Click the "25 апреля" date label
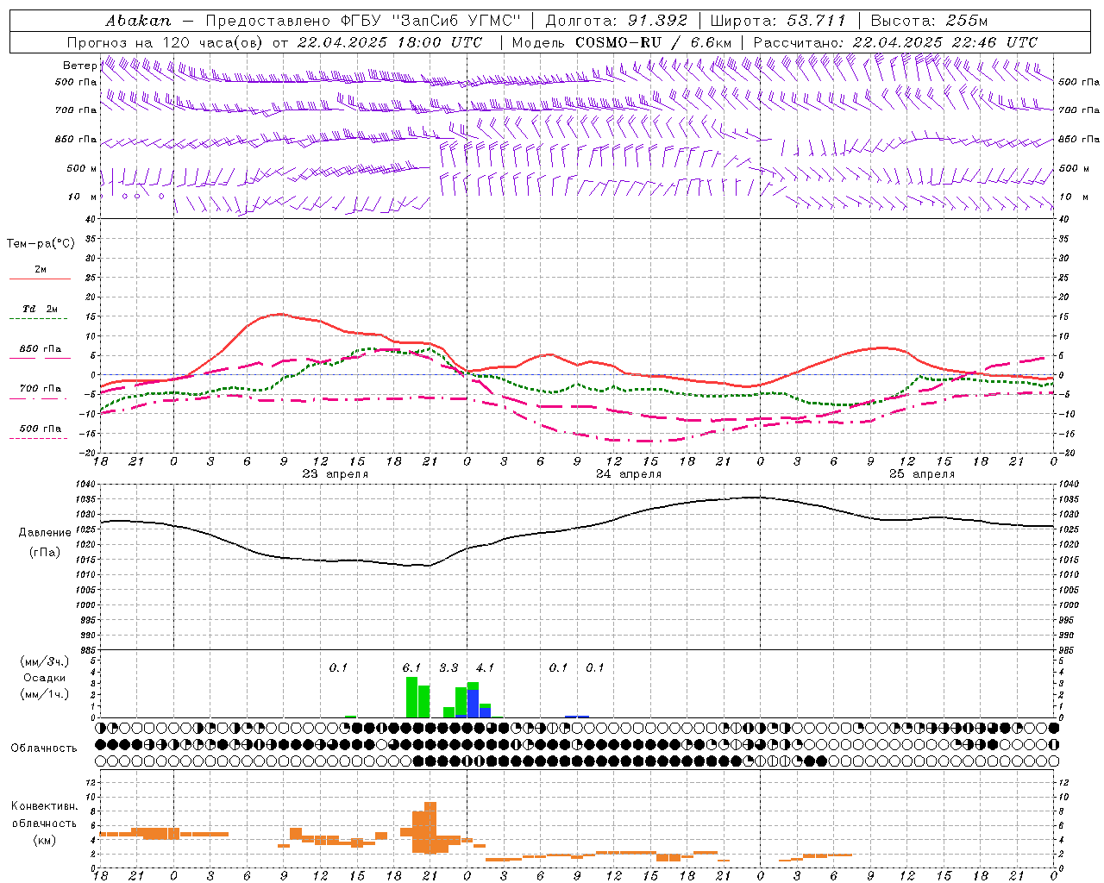Image resolution: width=1104 pixels, height=883 pixels. 922,474
